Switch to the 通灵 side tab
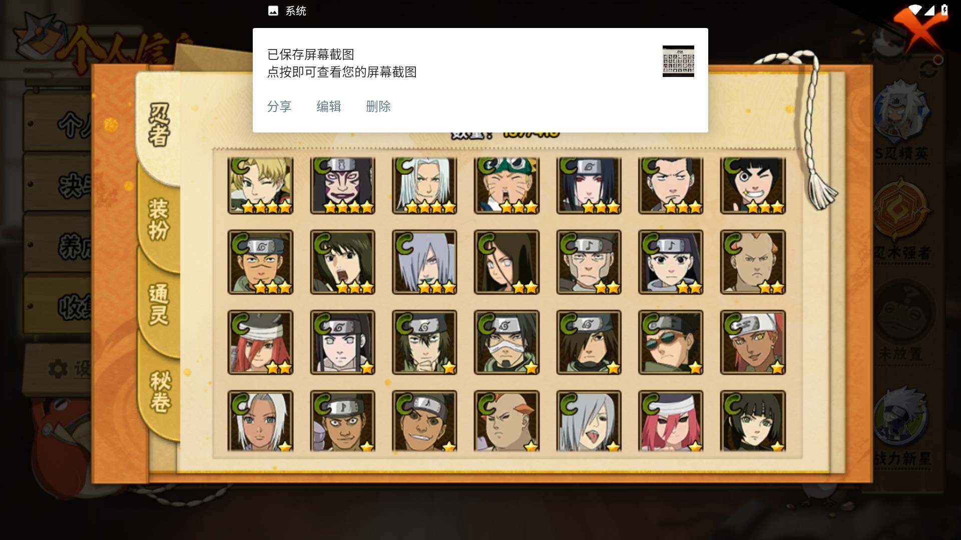Screen dimensions: 961x540 [159, 305]
